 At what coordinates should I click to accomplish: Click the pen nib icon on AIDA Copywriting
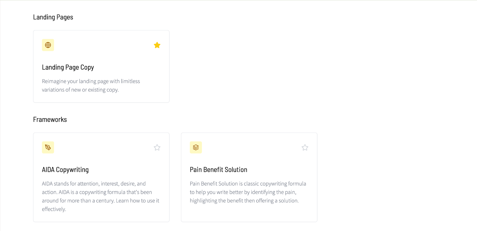[48, 147]
